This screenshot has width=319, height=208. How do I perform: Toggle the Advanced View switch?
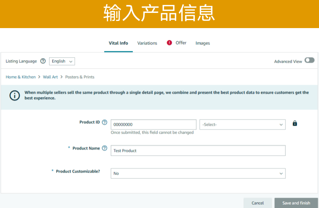(x=309, y=60)
